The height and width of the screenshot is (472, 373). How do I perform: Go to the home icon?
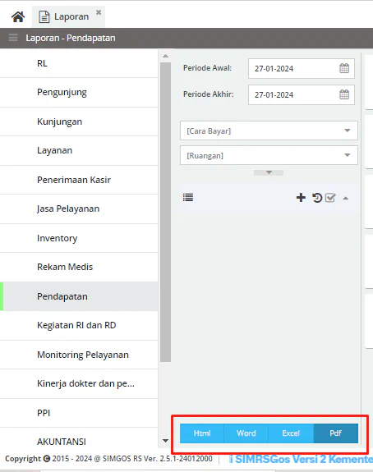(x=18, y=17)
